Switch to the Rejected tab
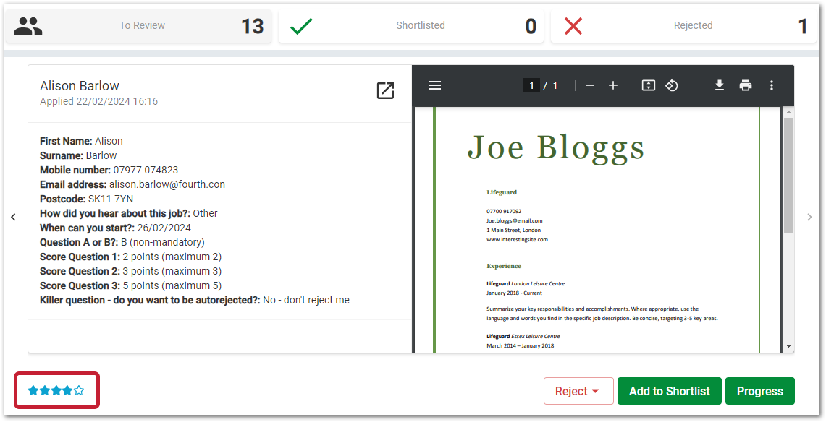Image resolution: width=826 pixels, height=422 pixels. pyautogui.click(x=683, y=26)
